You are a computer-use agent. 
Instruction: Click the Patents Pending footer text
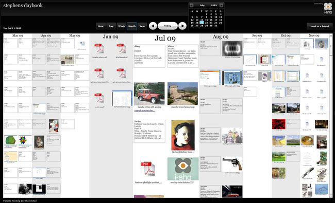coord(20,200)
